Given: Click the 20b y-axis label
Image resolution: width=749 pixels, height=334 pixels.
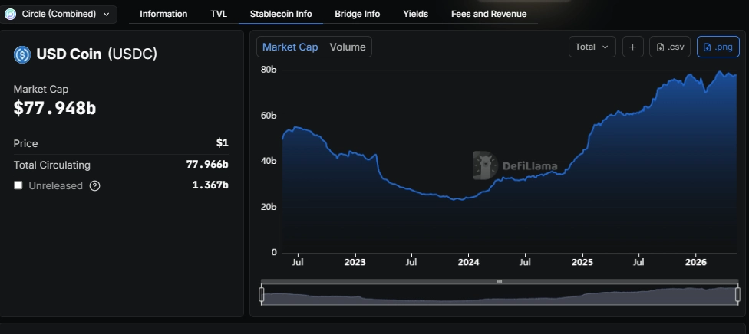Looking at the screenshot, I should tap(269, 207).
